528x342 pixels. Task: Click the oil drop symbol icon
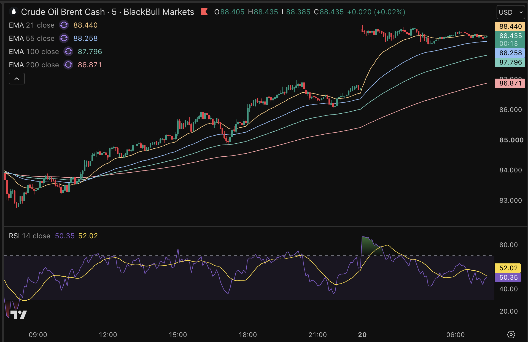click(x=14, y=12)
